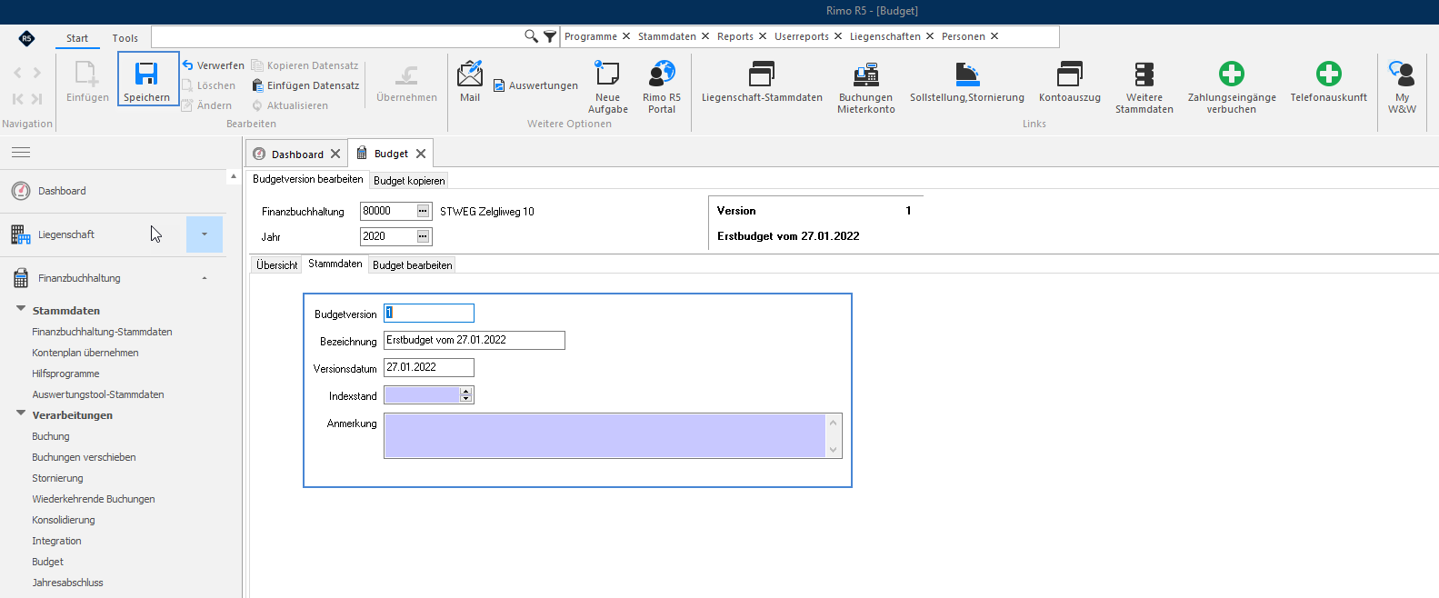
Task: Open Zahlungseingänge verbuchen
Action: (x=1232, y=86)
